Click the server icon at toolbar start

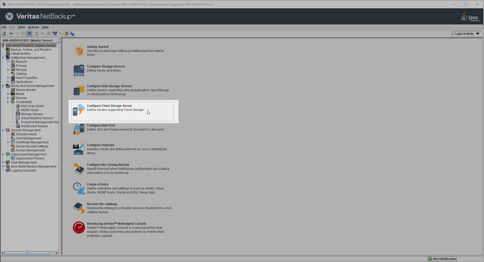[x=4, y=34]
